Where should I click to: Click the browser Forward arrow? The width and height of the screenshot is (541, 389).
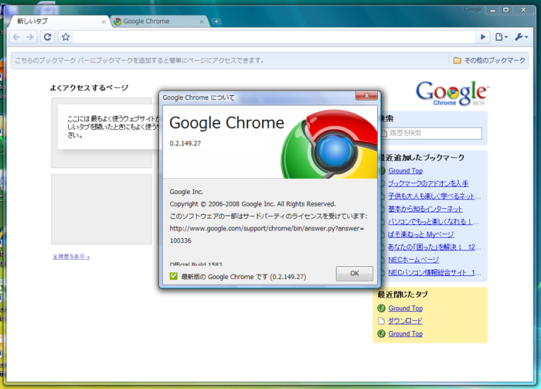pos(30,37)
